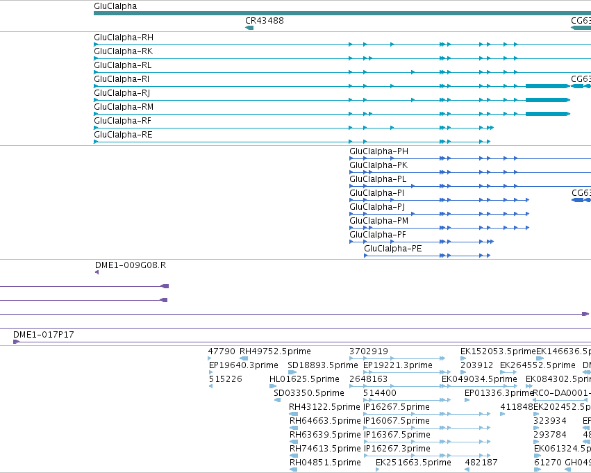Select the EK049034.5prime EST label
The image size is (591, 473).
click(479, 379)
